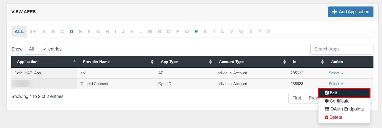Sort by App Type column
Image resolution: width=382 pixels, height=128 pixels.
point(184,62)
